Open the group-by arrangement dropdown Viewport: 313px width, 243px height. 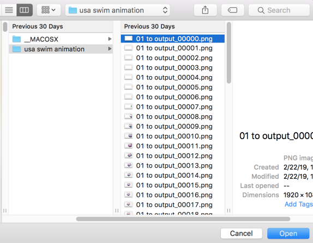(49, 10)
